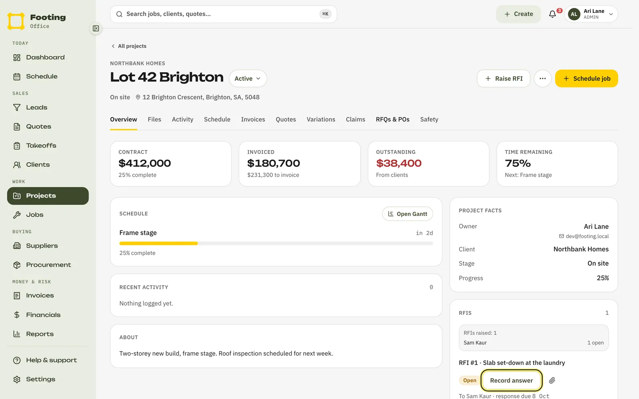Open the Claims tab

click(355, 119)
